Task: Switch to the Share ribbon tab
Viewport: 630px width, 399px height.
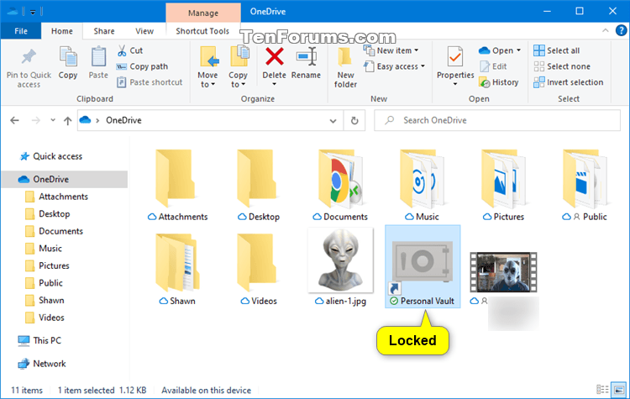Action: coord(104,31)
